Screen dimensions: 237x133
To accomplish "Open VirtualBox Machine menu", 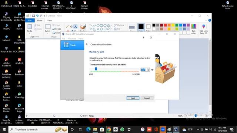I will (x=71, y=38).
